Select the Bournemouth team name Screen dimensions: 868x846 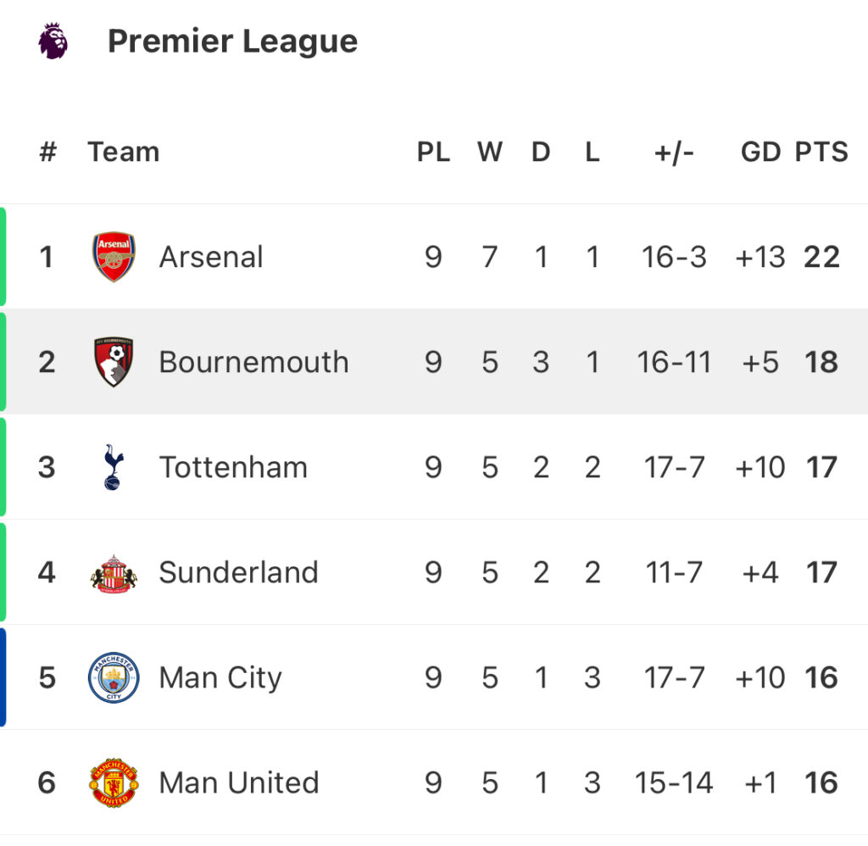pos(253,362)
